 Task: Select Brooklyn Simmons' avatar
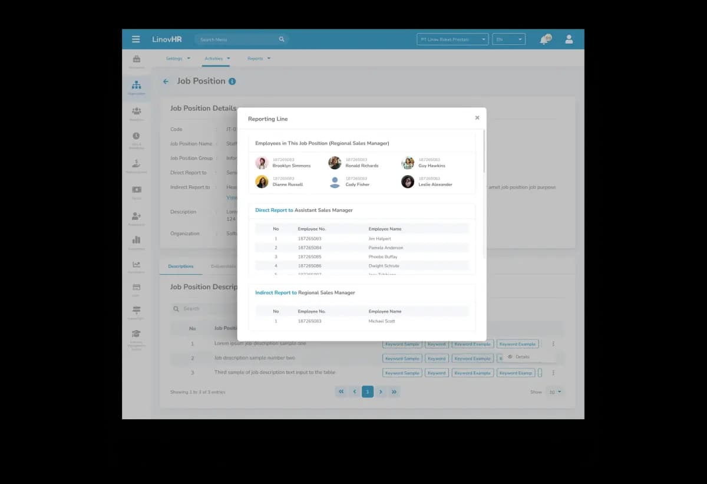click(262, 163)
